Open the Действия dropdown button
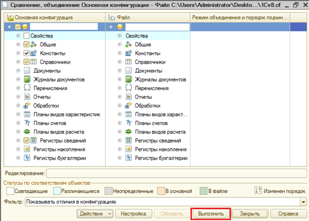The image size is (309, 221). 95,213
